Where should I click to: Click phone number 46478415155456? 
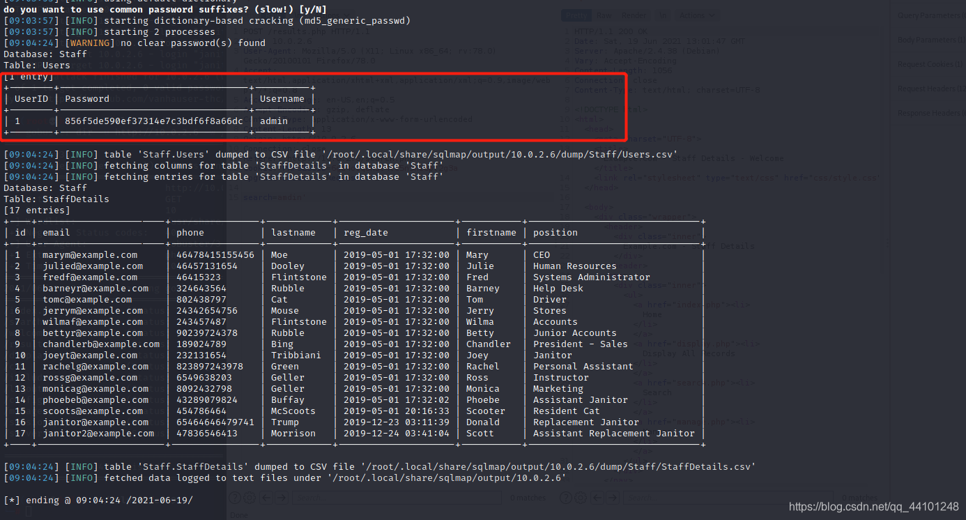(215, 255)
